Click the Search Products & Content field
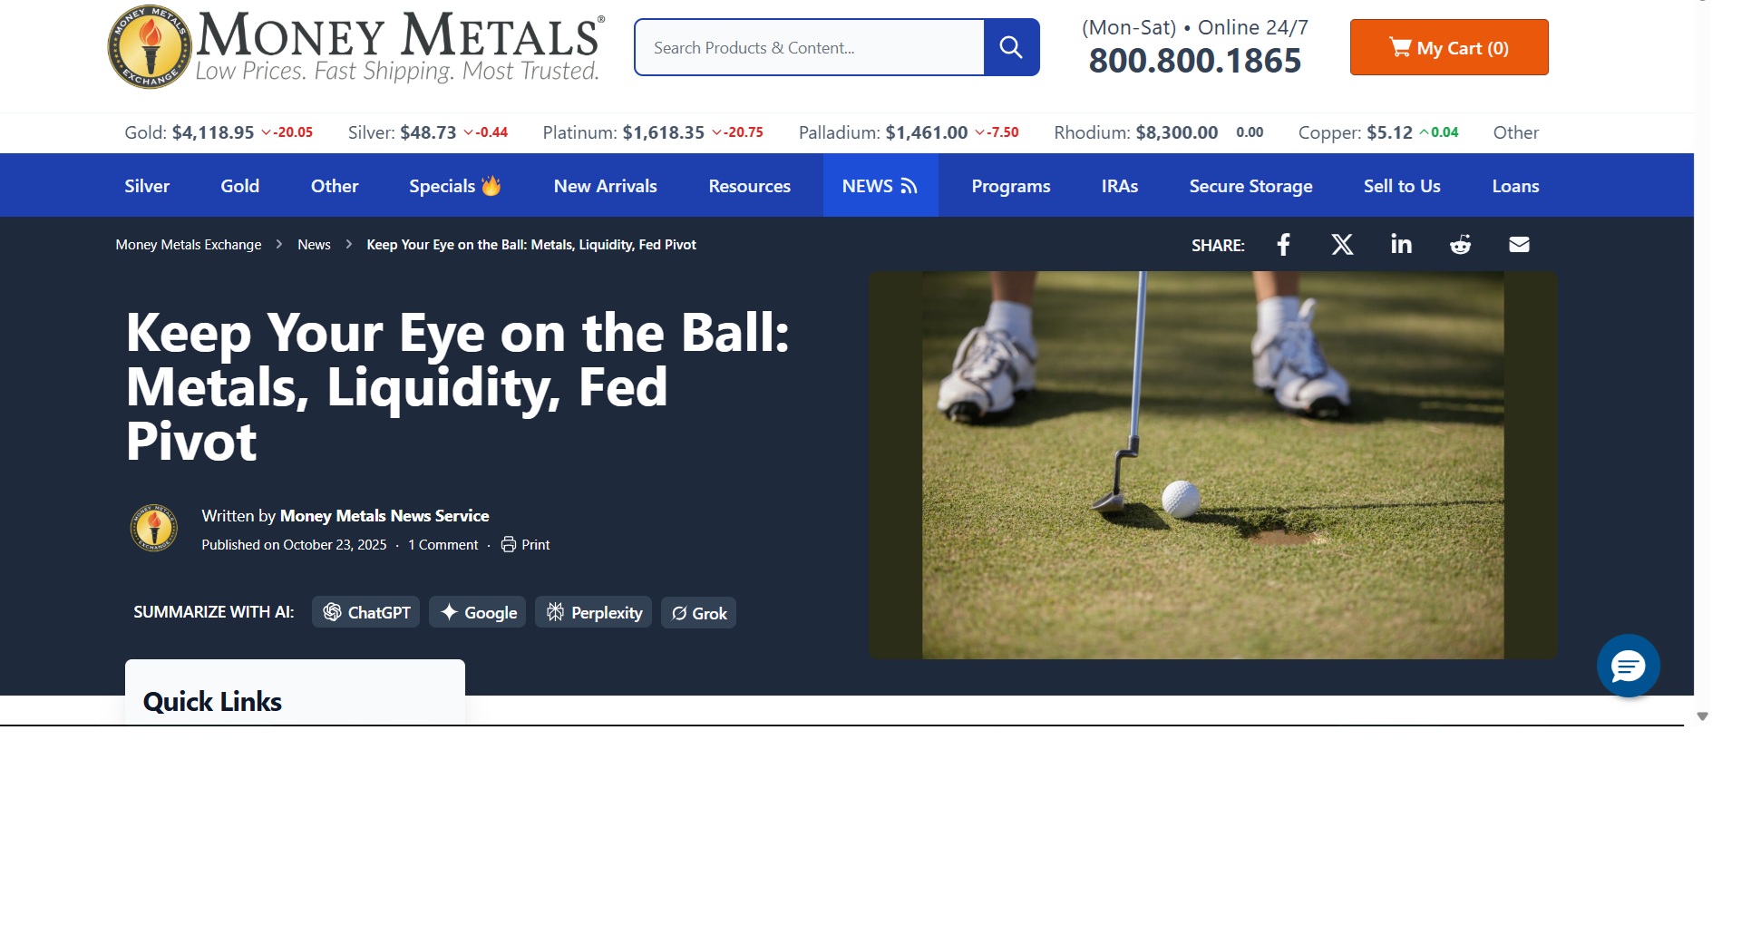The width and height of the screenshot is (1741, 925). (x=809, y=47)
